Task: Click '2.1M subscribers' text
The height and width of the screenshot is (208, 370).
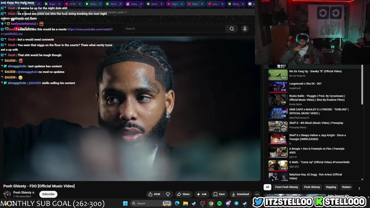Action: [22, 196]
